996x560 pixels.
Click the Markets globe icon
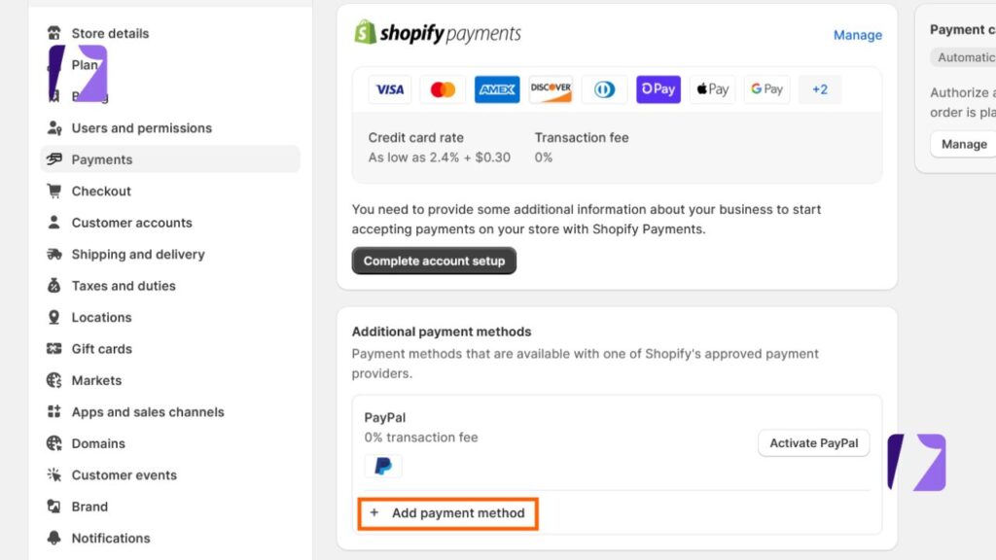point(53,380)
